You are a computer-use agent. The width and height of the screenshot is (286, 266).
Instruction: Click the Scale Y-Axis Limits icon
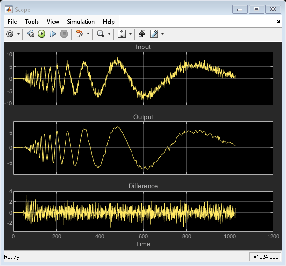(122, 34)
